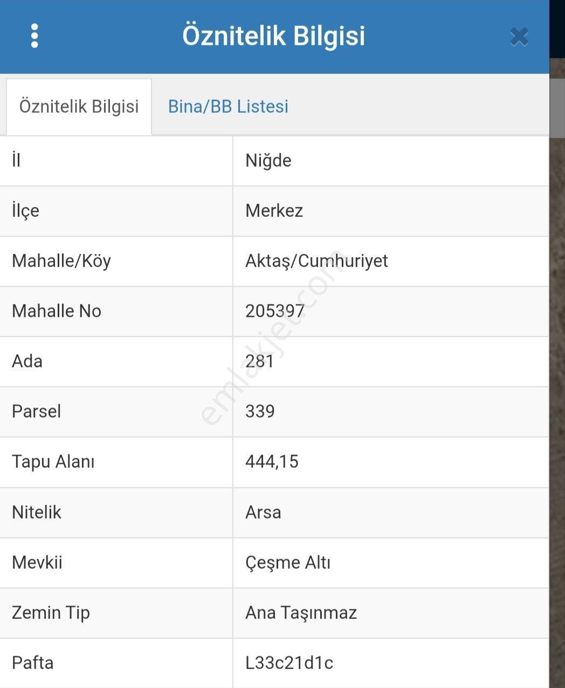Click the Parsel value 339
Image resolution: width=565 pixels, height=688 pixels.
coord(260,411)
